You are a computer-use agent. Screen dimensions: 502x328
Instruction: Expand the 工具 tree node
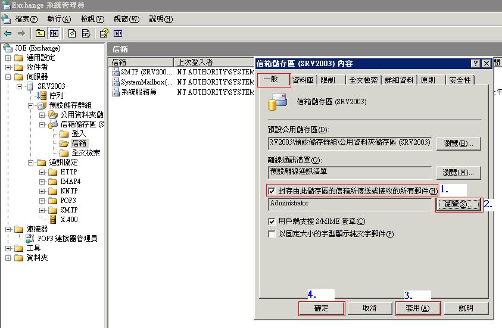pos(8,248)
